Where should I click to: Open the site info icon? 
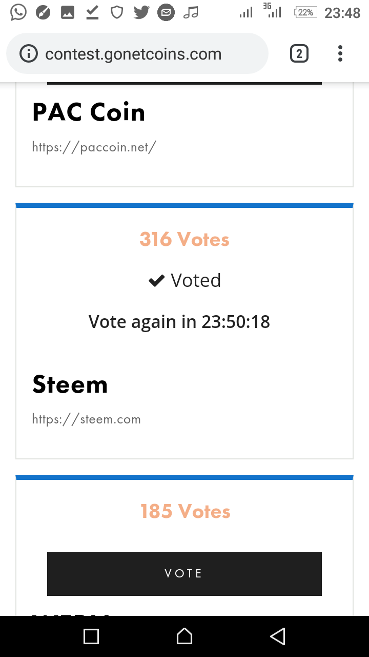coord(29,54)
